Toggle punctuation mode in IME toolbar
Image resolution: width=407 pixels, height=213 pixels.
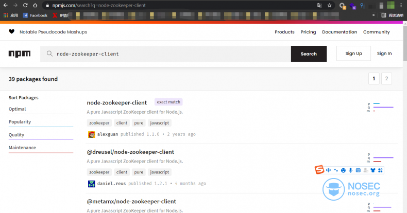click(x=336, y=170)
